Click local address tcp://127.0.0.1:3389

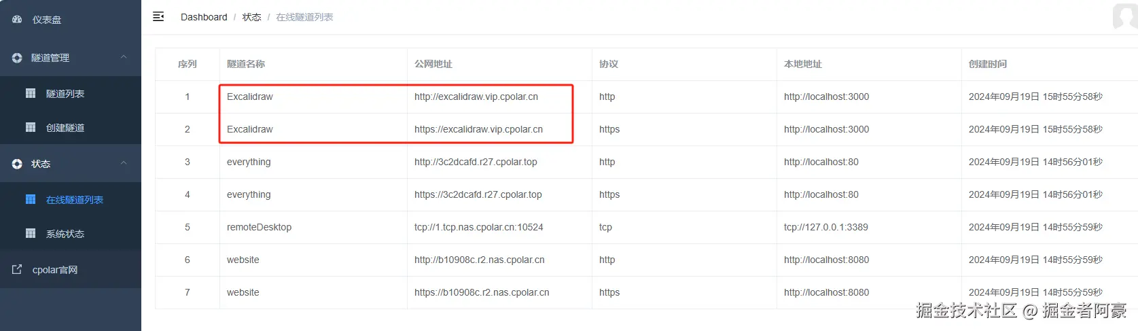click(x=826, y=227)
